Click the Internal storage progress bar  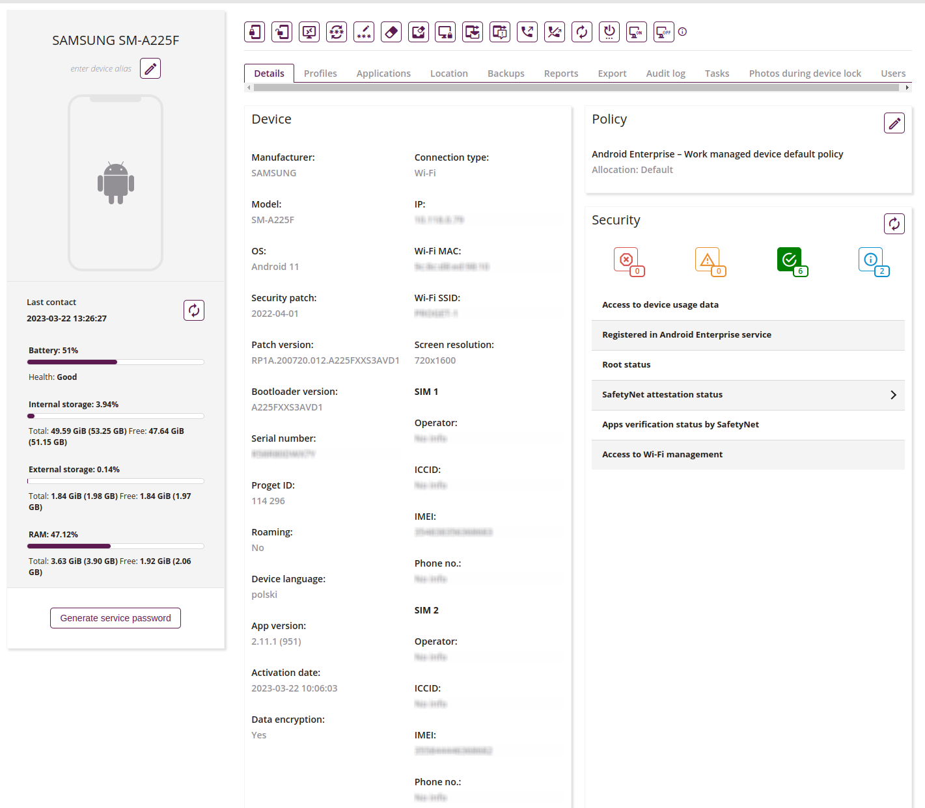116,416
